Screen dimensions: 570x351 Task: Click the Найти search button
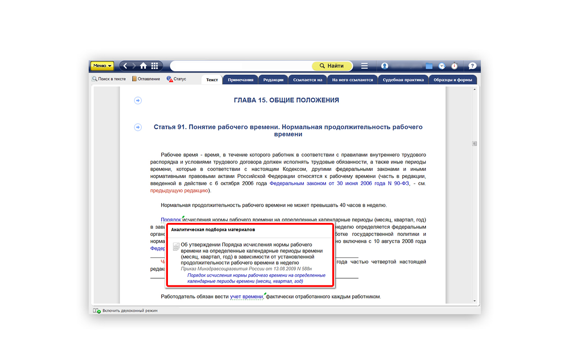(332, 66)
